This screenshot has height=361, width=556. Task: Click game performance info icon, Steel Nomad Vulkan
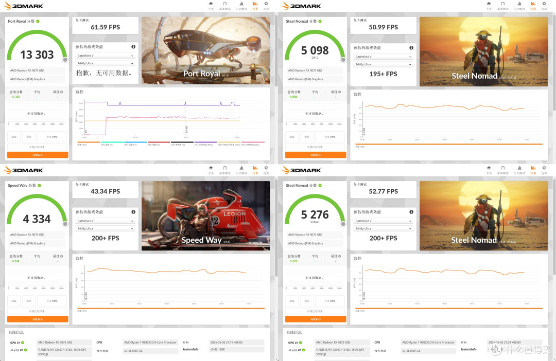coord(411,212)
